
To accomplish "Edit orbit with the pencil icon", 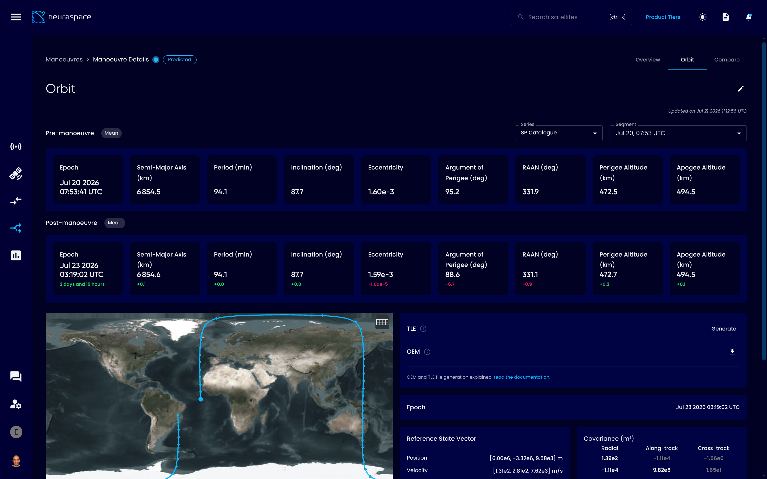I will (x=741, y=89).
